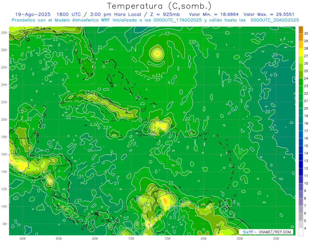This screenshot has height=242, width=313.
Task: Click the dark blue legend swatch between 12 and 13
Action: [301, 164]
